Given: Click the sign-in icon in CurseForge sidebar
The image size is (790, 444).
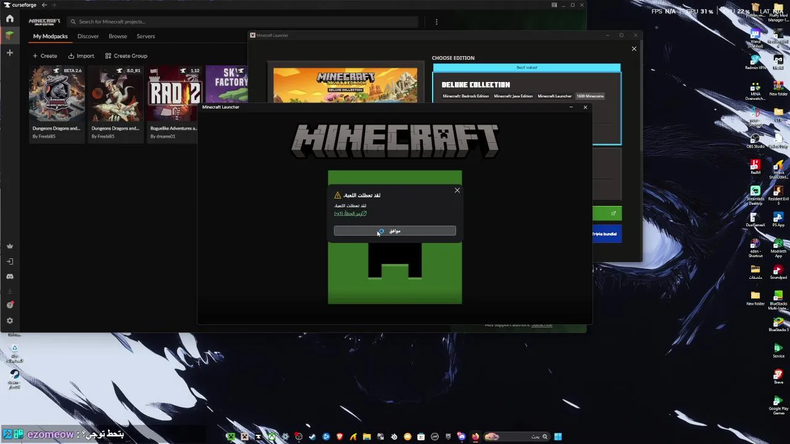Looking at the screenshot, I should [x=9, y=261].
